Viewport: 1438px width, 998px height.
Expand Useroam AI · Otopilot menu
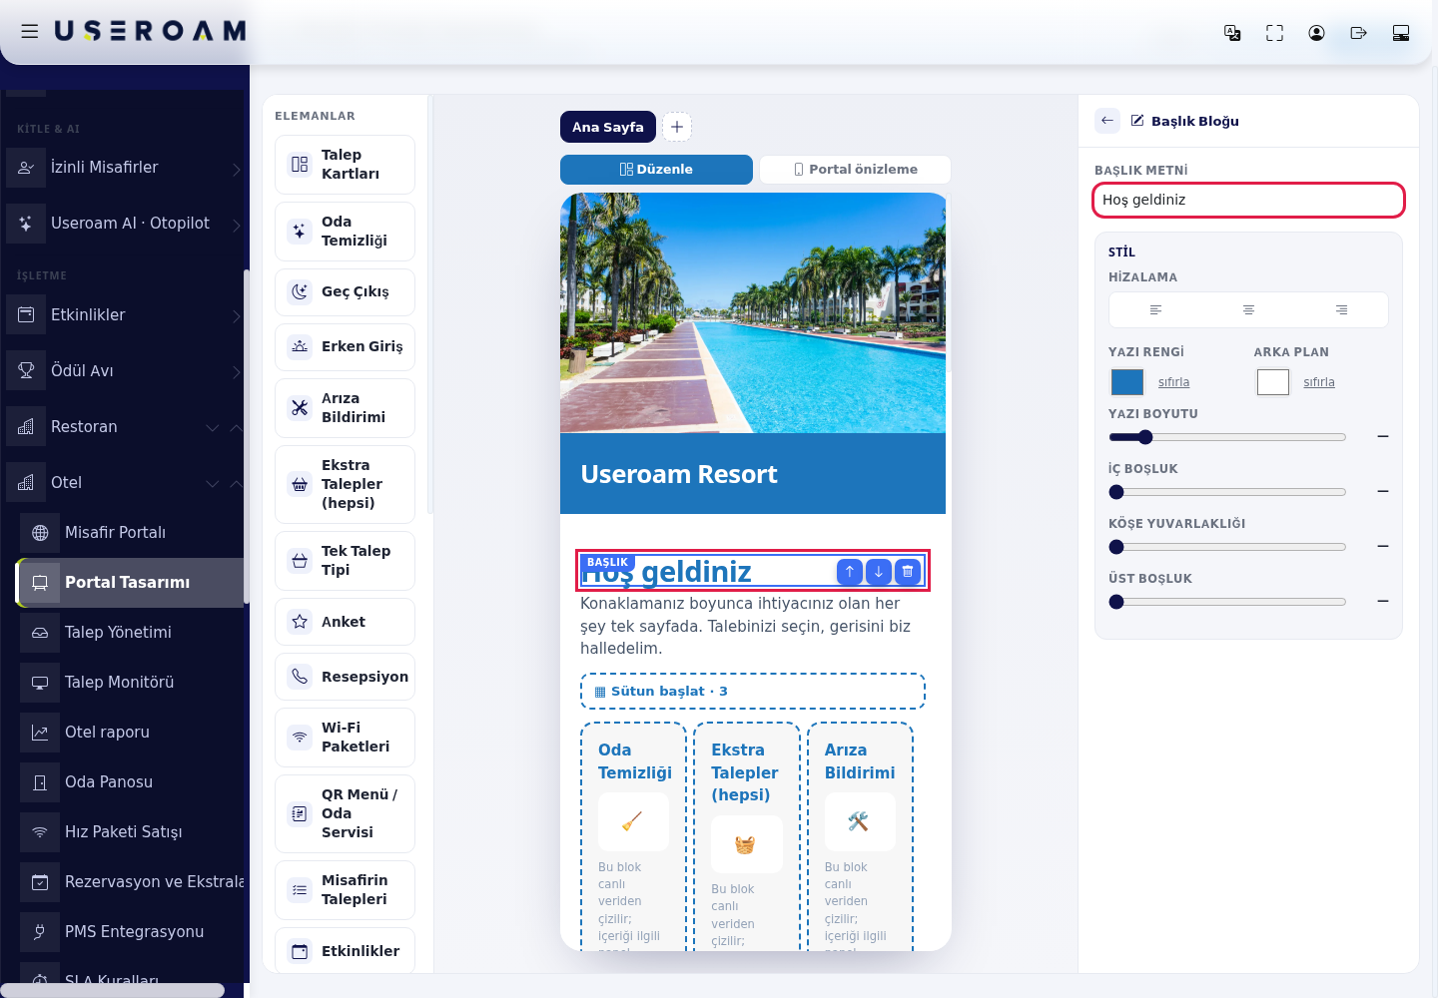click(124, 224)
